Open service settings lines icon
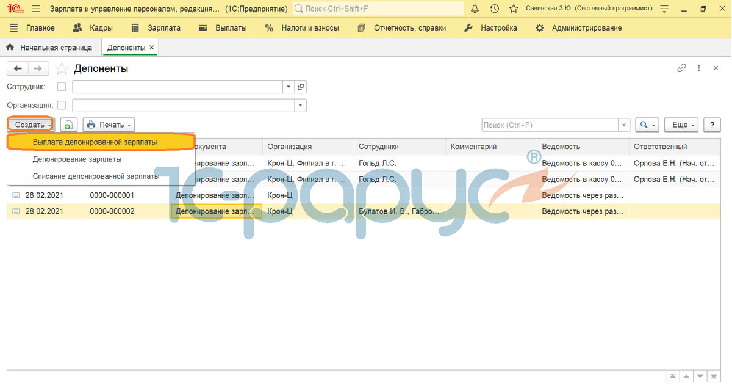This screenshot has width=732, height=389. [x=664, y=9]
